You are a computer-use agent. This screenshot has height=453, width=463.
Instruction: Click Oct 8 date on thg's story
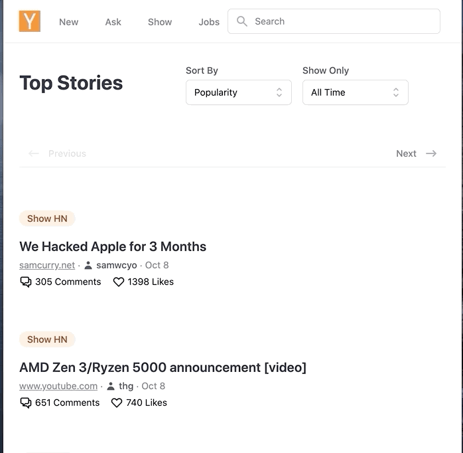click(x=153, y=386)
